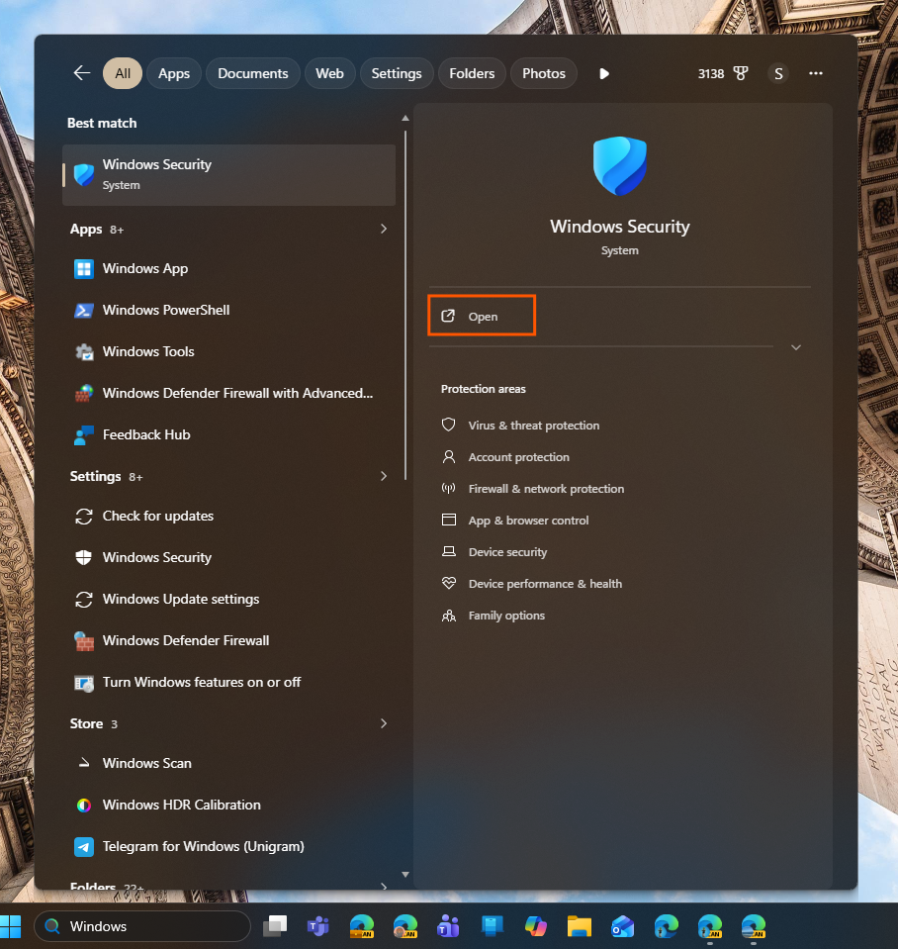Viewport: 898px width, 949px height.
Task: Open File Explorer from the taskbar
Action: [580, 926]
